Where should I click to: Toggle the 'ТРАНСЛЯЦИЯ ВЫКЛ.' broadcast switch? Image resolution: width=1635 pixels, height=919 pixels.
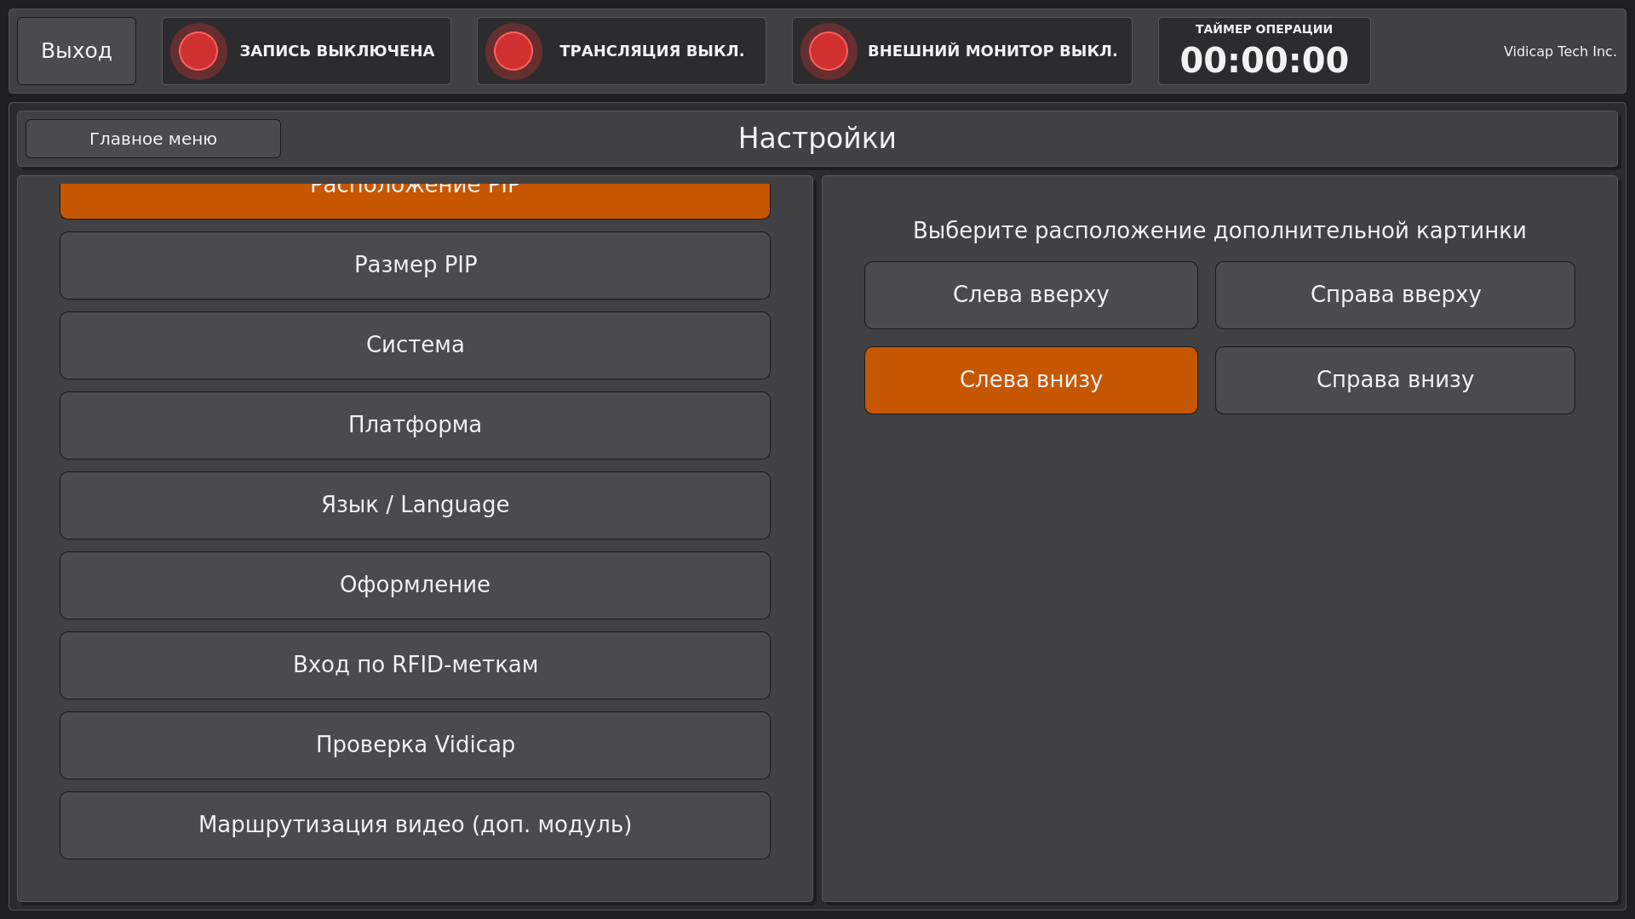[622, 51]
